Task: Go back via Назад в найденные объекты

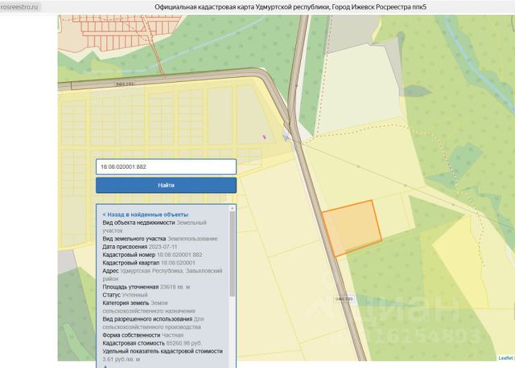Action: 146,215
